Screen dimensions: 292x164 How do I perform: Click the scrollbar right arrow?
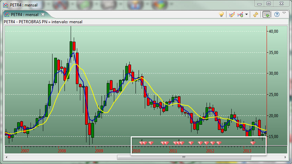click(x=285, y=157)
